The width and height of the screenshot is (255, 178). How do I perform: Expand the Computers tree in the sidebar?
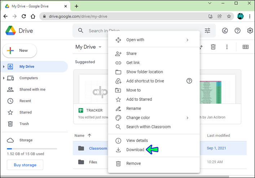pyautogui.click(x=4, y=78)
